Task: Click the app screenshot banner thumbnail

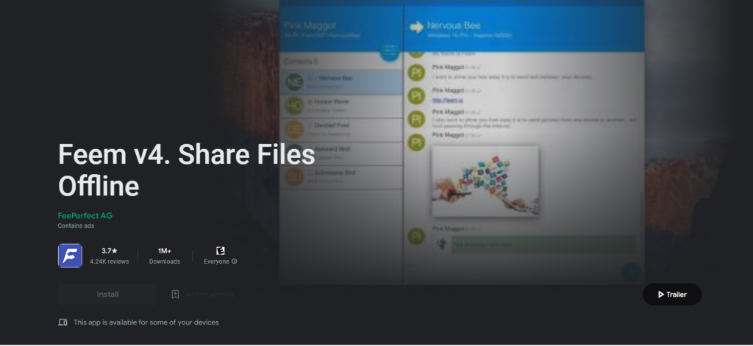Action: [x=461, y=143]
